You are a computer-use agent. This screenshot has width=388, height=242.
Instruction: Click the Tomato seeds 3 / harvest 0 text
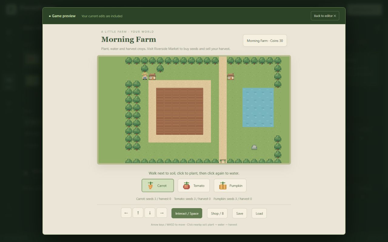click(192, 199)
